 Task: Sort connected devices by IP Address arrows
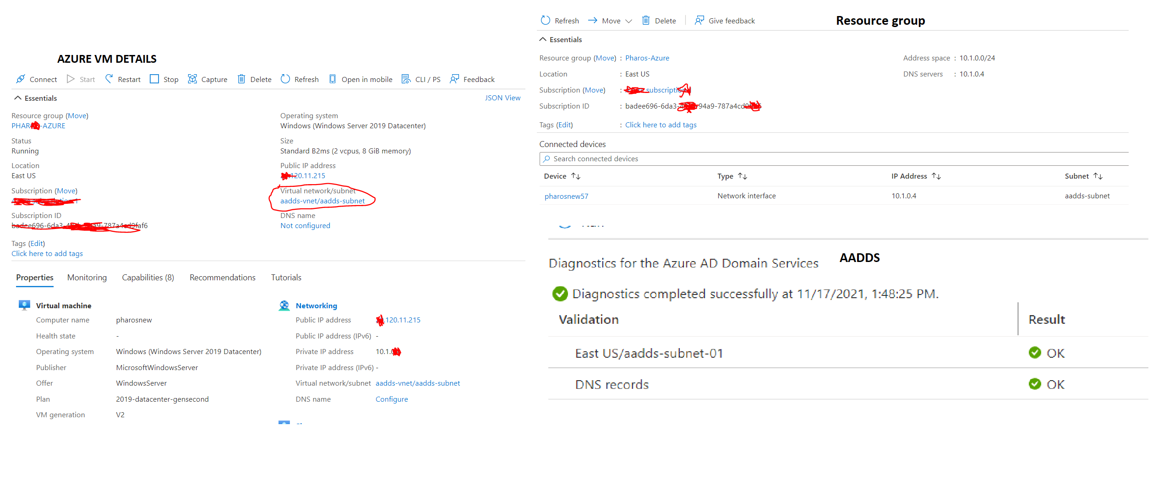(936, 176)
